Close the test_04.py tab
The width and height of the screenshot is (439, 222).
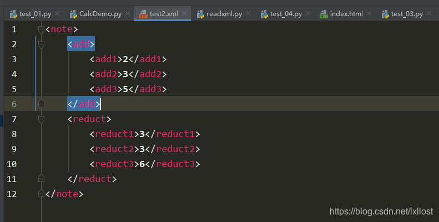point(308,13)
